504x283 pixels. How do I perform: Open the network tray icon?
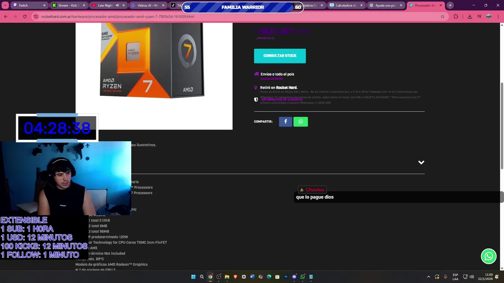pos(465,277)
